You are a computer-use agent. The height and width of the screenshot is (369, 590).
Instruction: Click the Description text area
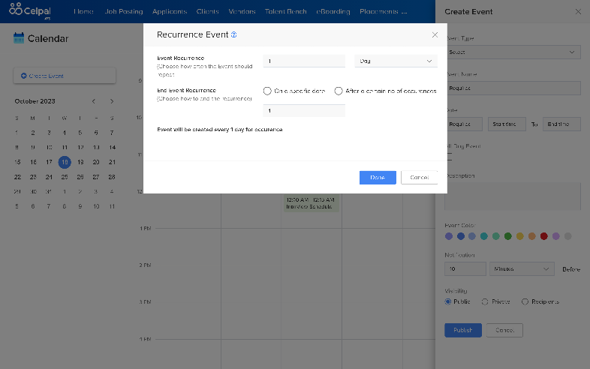[513, 196]
